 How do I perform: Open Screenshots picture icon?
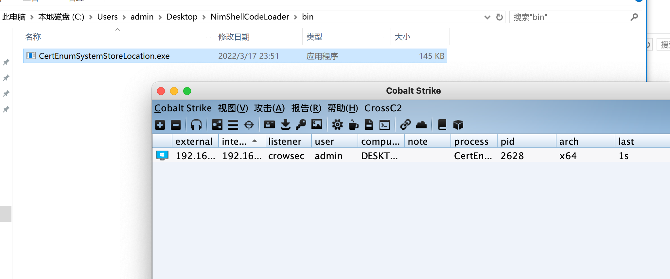(x=317, y=124)
